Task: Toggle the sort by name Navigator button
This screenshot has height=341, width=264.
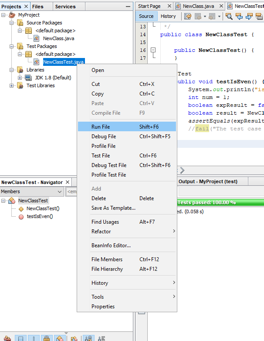Action: [88, 338]
